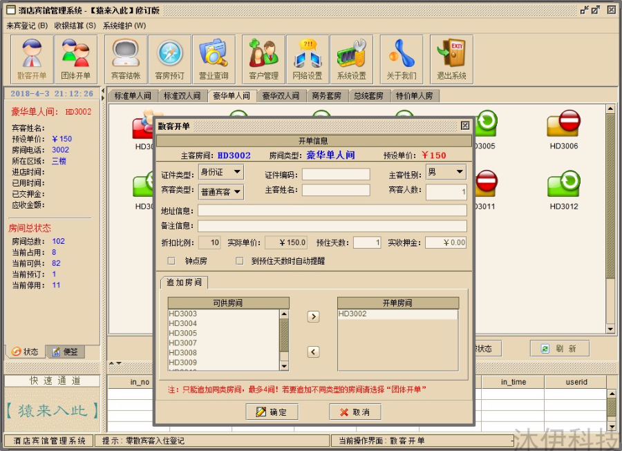Viewport: 622px width, 451px height.
Task: Open the 证件类型 dropdown
Action: tap(221, 172)
